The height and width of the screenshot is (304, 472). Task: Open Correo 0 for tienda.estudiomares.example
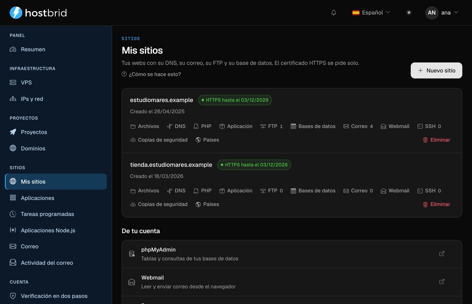pyautogui.click(x=358, y=190)
